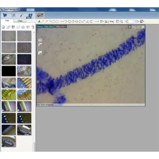The height and width of the screenshot is (159, 159).
Task: Switch to the Video tab
Action: 20,21
